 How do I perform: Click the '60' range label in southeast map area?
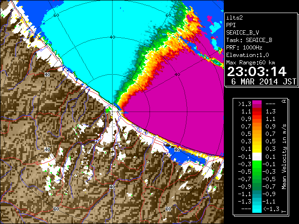pos(168,209)
